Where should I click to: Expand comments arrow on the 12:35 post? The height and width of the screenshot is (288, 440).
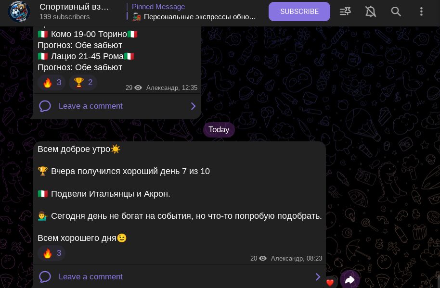pyautogui.click(x=193, y=106)
